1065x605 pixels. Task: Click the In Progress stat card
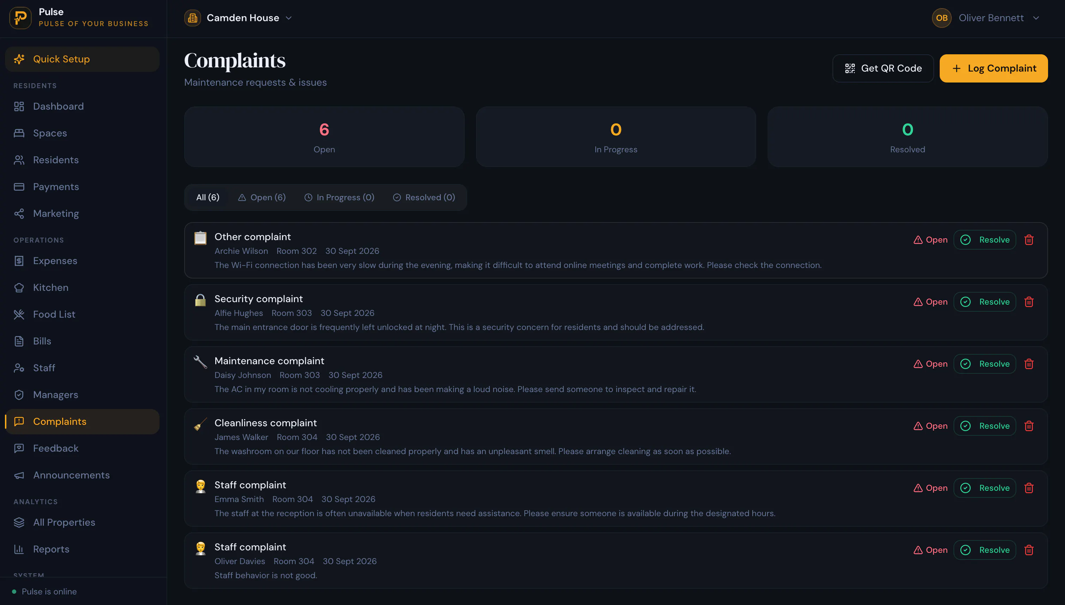coord(615,137)
